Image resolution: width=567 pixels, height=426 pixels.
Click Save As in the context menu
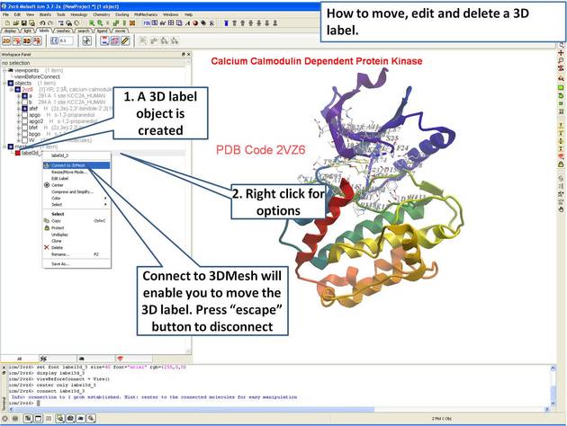click(x=59, y=264)
